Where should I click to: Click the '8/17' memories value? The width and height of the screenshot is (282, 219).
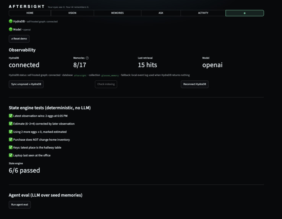click(x=80, y=65)
